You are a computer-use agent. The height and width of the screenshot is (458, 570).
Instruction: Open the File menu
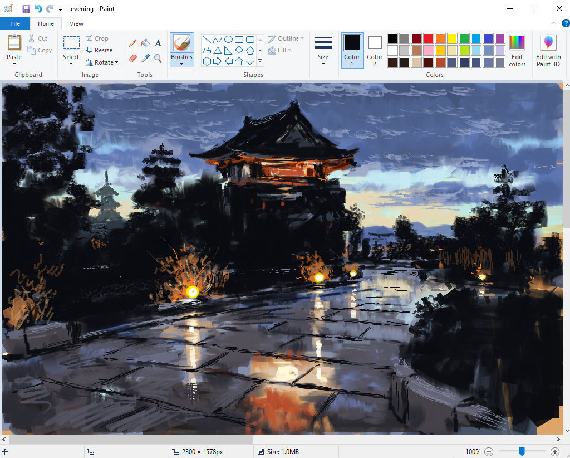coord(15,23)
